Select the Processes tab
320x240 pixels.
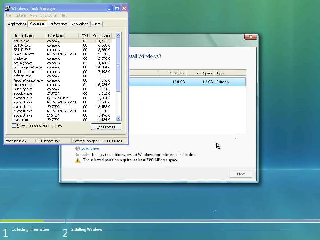[37, 23]
